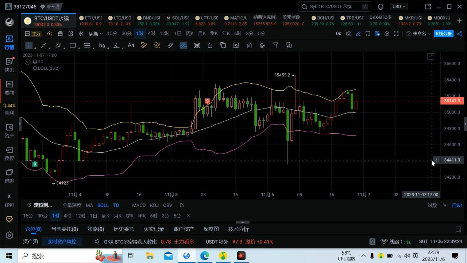Open the 周期 (period) dropdown
The height and width of the screenshot is (263, 467).
click(x=95, y=33)
